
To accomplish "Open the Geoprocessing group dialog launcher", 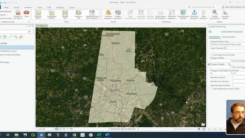I will tap(29, 22).
